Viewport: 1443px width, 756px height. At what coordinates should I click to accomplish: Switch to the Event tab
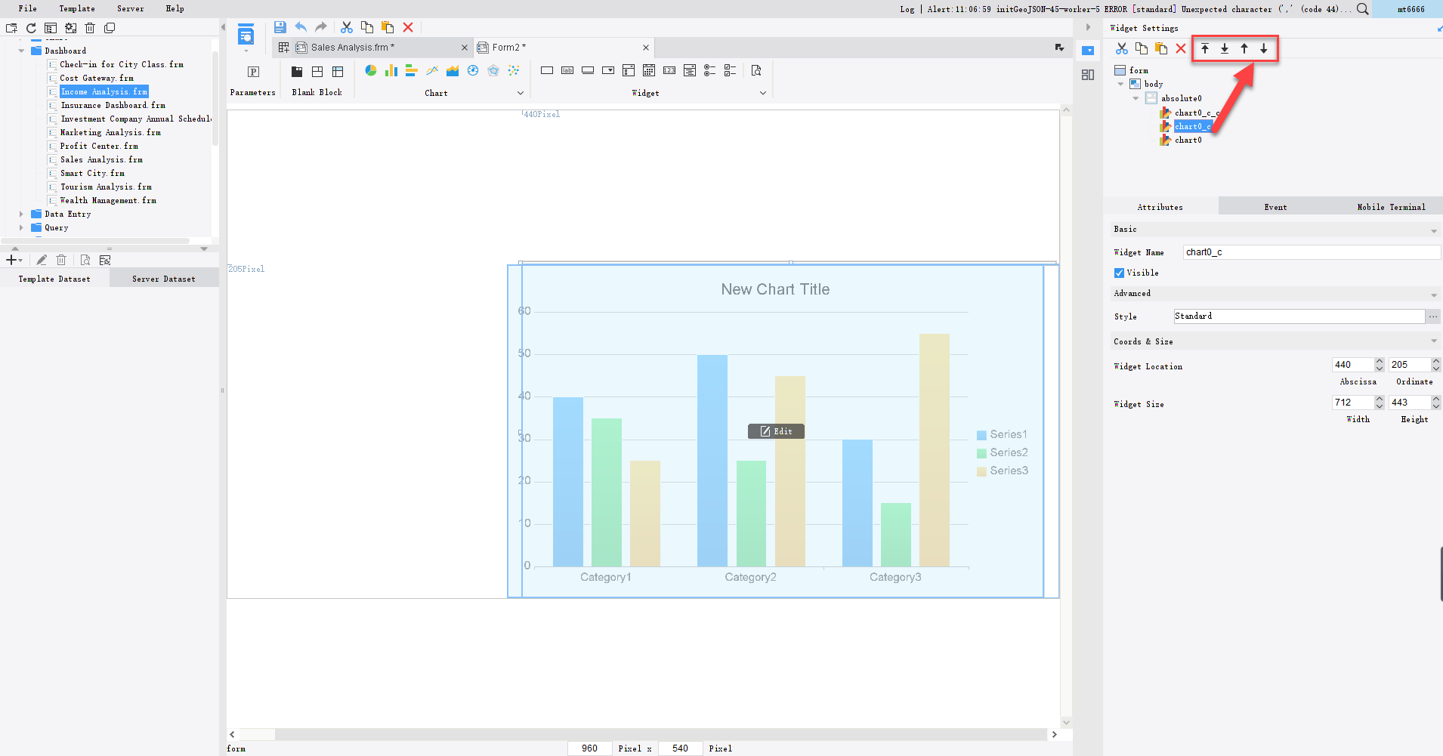1275,207
